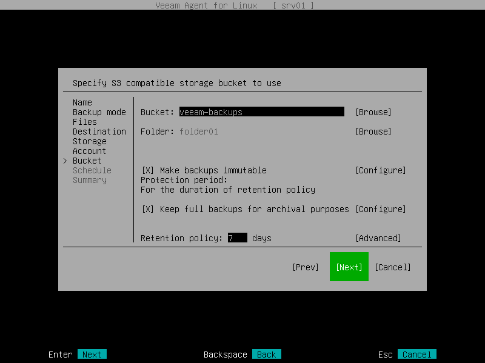
Task: Browse for a storage bucket
Action: pyautogui.click(x=373, y=112)
